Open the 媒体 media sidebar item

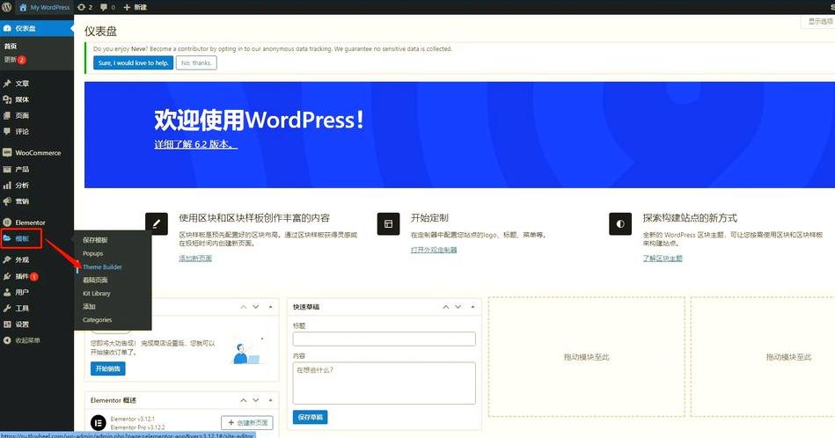click(x=37, y=99)
